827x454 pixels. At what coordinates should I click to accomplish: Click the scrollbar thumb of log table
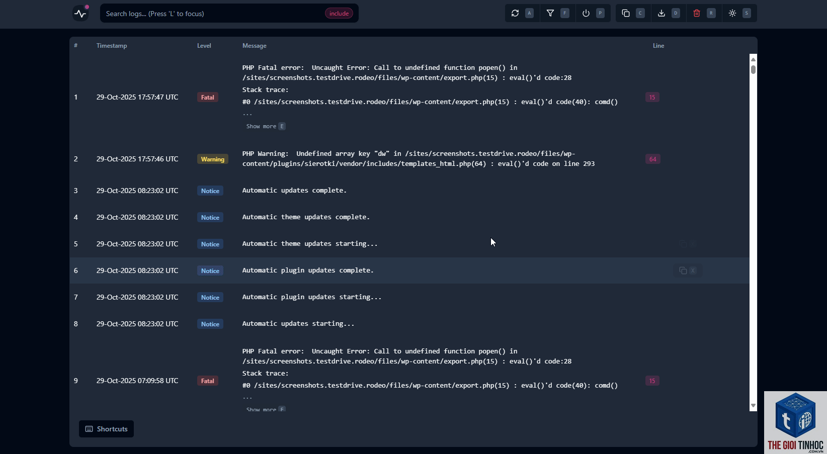(x=753, y=69)
